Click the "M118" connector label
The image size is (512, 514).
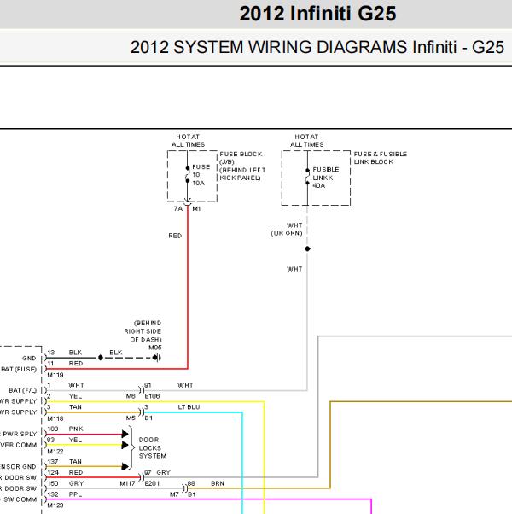click(55, 418)
